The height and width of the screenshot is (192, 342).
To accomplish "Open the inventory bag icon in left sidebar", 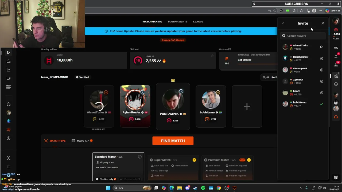I will (9, 167).
